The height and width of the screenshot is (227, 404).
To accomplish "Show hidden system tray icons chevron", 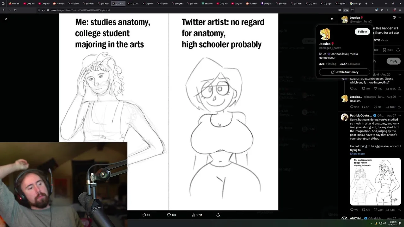I will pos(371,223).
